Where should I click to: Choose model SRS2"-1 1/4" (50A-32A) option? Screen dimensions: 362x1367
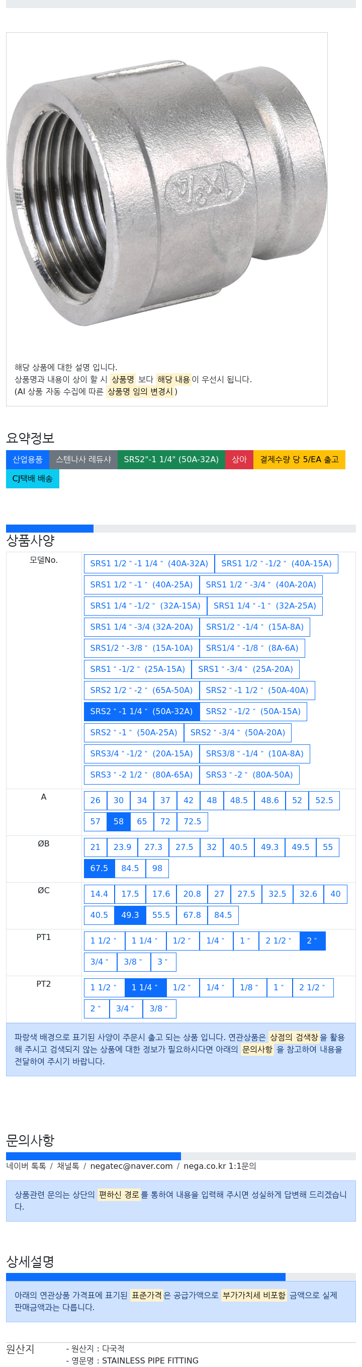click(x=142, y=711)
